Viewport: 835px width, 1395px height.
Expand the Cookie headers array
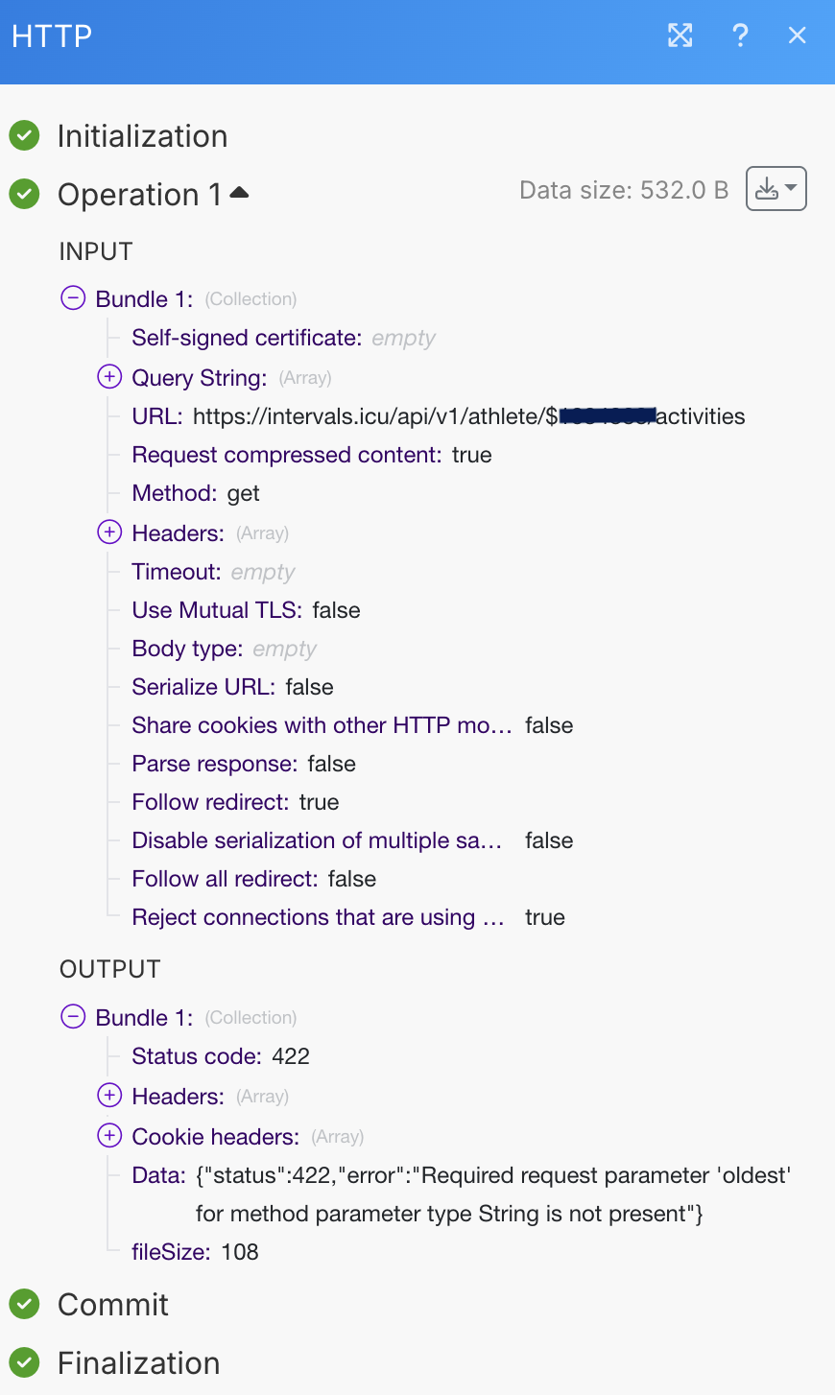click(109, 1135)
